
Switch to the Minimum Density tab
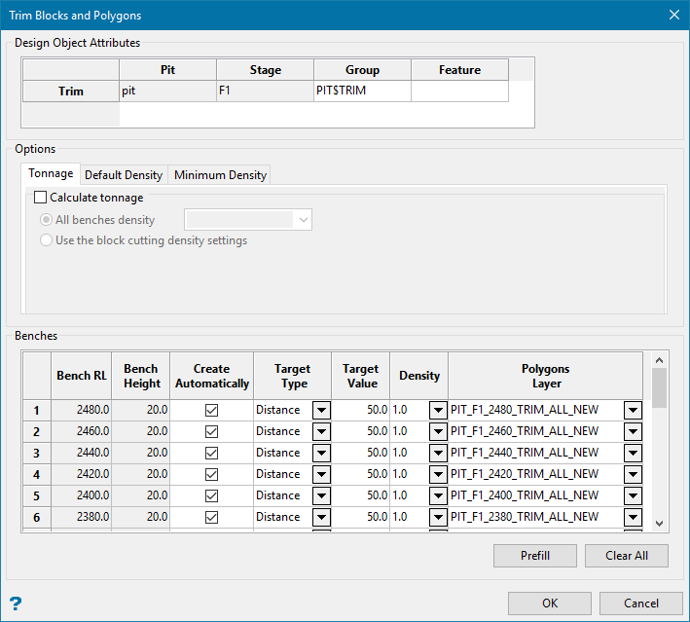(220, 175)
